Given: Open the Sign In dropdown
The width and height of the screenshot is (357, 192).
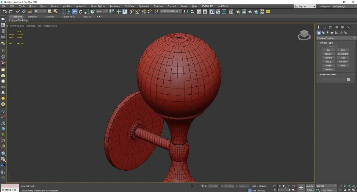Looking at the screenshot, I should coord(305,6).
